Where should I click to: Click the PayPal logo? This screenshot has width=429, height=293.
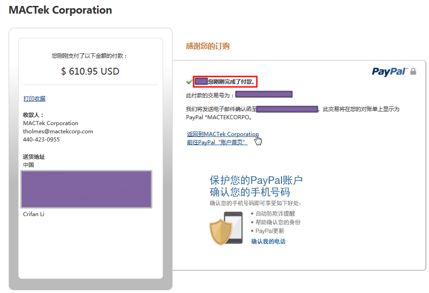389,71
